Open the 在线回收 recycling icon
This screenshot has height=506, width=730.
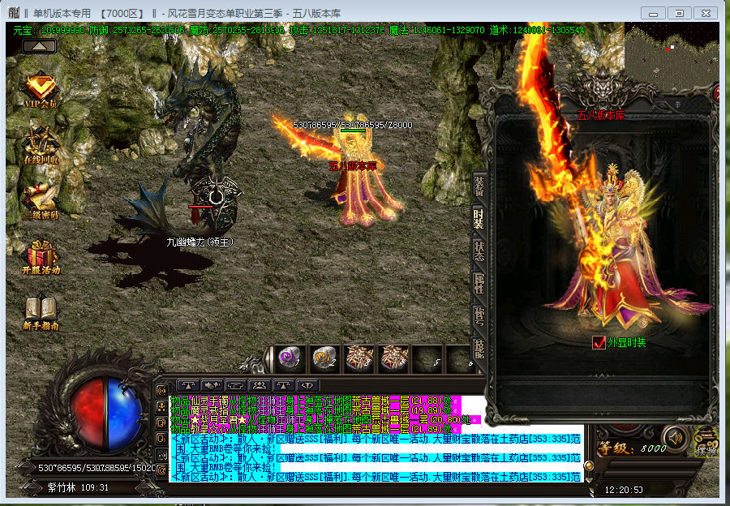[41, 145]
